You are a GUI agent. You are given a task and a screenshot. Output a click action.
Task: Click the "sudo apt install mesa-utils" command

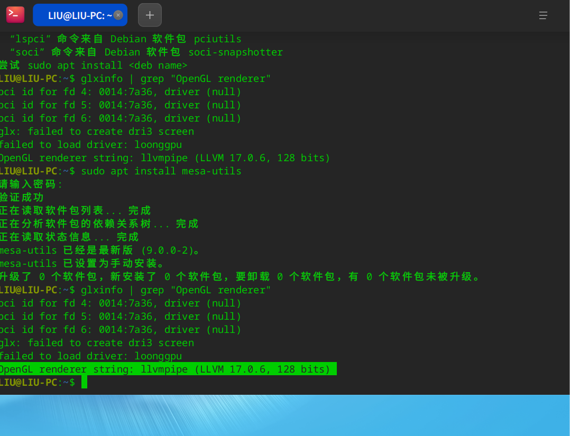pyautogui.click(x=161, y=171)
